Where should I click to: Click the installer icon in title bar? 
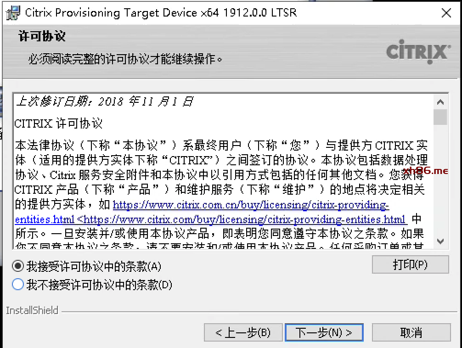13,13
